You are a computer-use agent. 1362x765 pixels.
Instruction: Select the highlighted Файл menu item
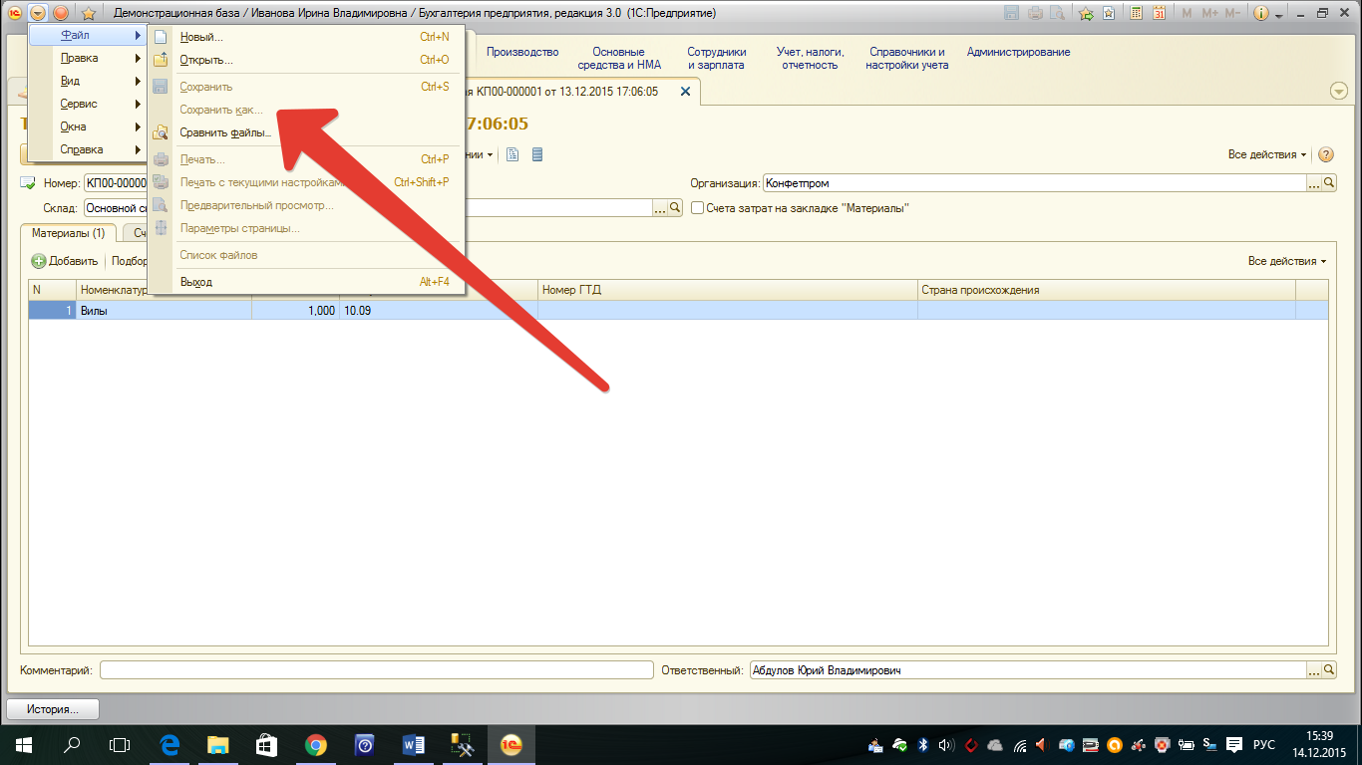pos(88,35)
